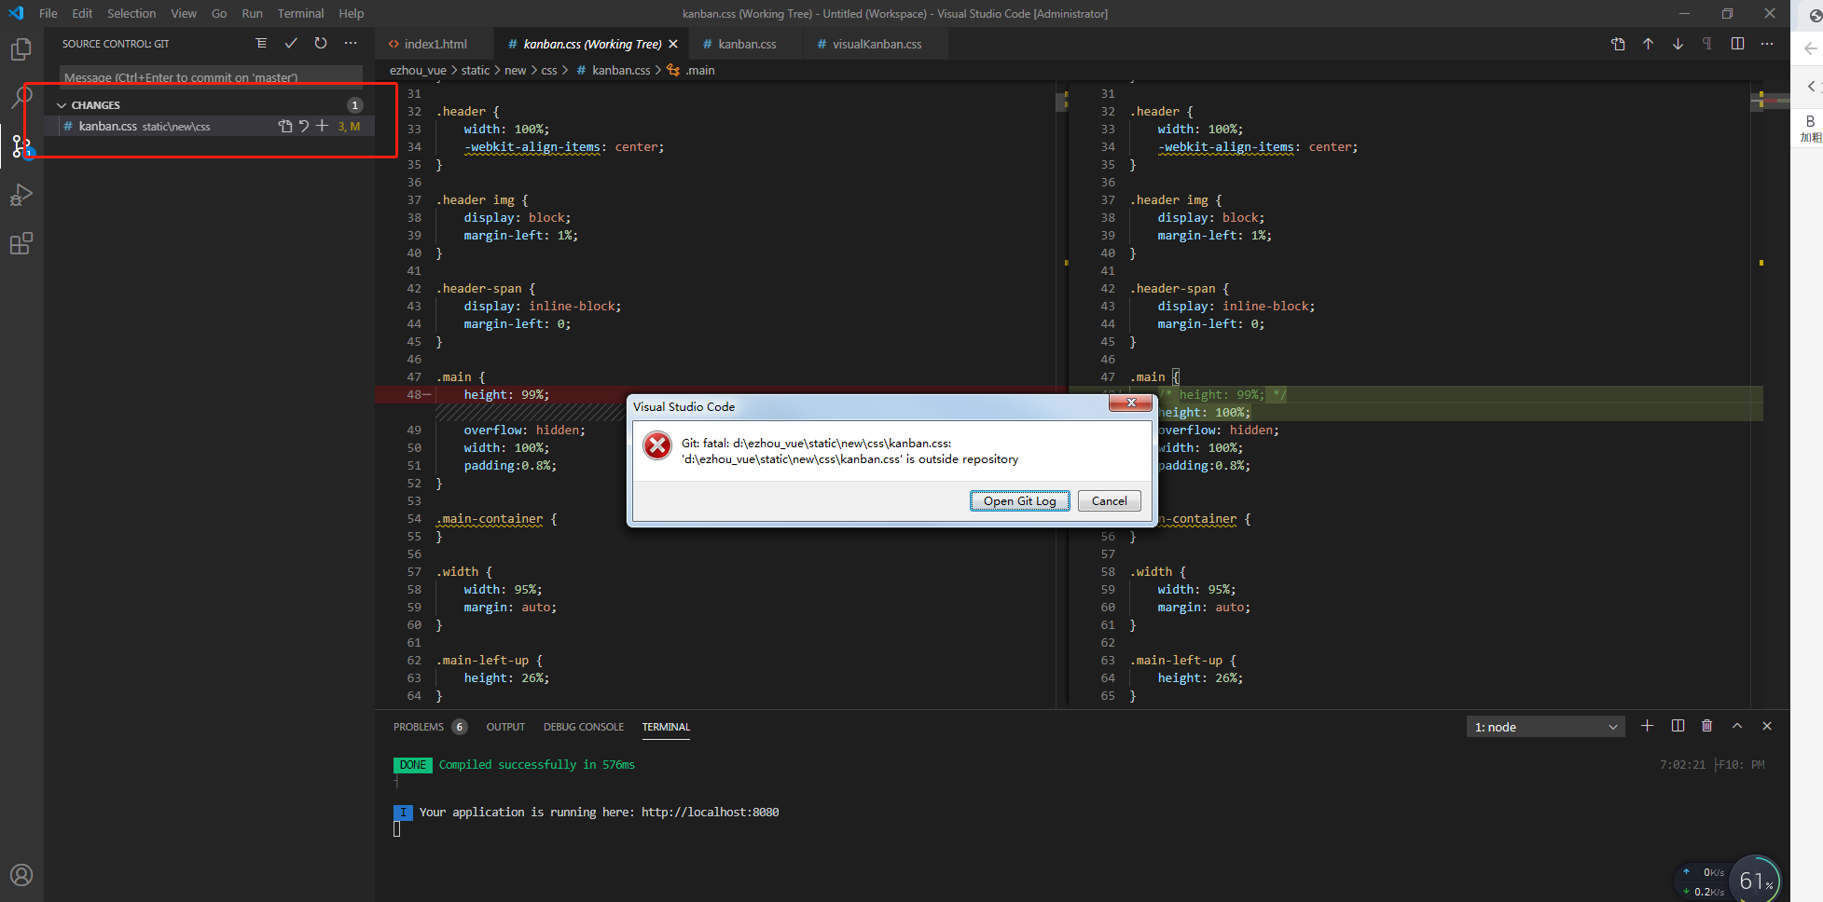Switch to the plain kanban.css tab
The image size is (1823, 902).
click(746, 44)
